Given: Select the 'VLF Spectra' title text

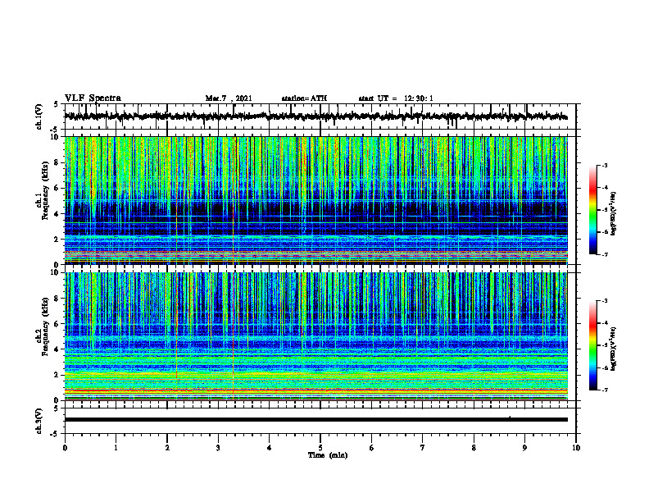Looking at the screenshot, I should 93,98.
